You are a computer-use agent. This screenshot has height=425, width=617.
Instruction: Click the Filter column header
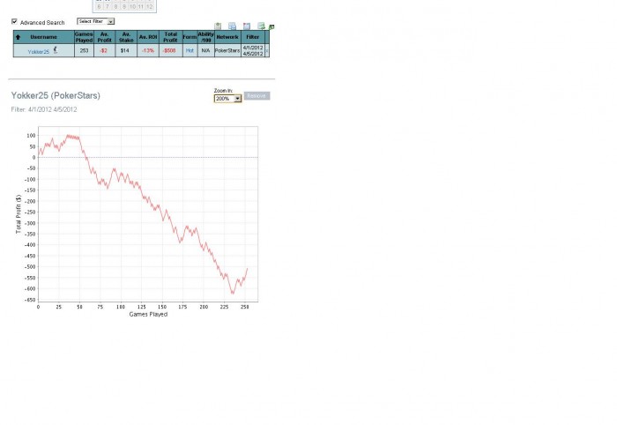[x=253, y=37]
